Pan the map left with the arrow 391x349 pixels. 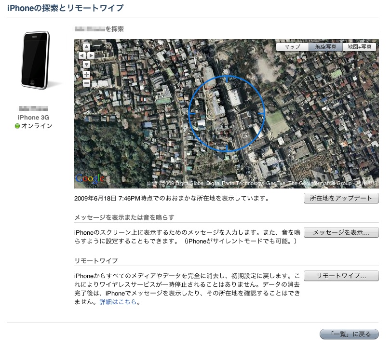[x=82, y=56]
